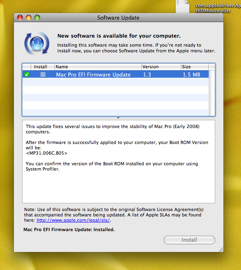Select the Mac Pro EFI Firmware Update row
The image size is (241, 270).
coord(115,74)
